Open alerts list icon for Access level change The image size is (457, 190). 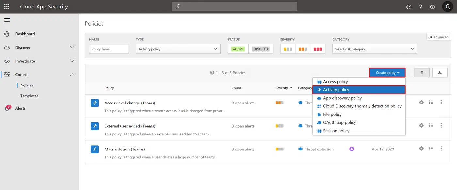pyautogui.click(x=431, y=102)
